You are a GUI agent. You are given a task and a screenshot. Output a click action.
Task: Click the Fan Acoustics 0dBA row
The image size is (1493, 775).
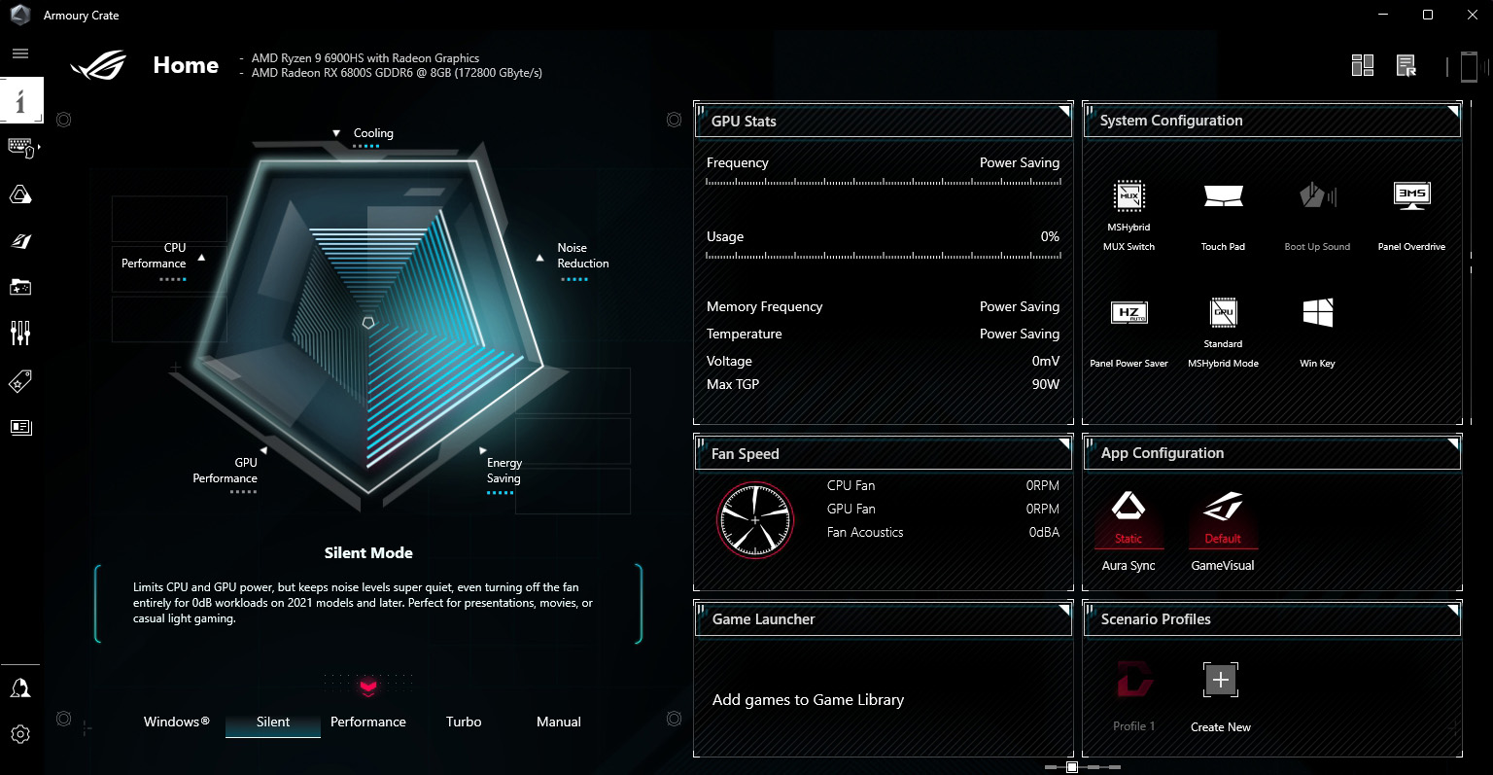click(943, 532)
